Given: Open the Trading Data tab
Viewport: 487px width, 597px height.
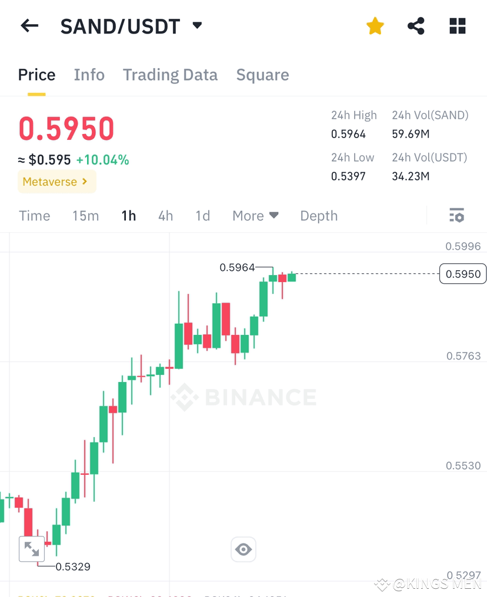Looking at the screenshot, I should point(170,75).
